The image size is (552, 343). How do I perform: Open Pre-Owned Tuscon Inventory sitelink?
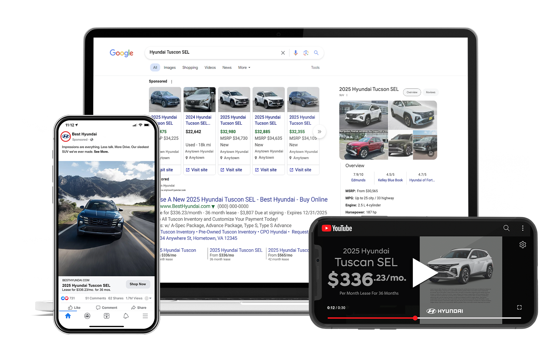(x=227, y=232)
